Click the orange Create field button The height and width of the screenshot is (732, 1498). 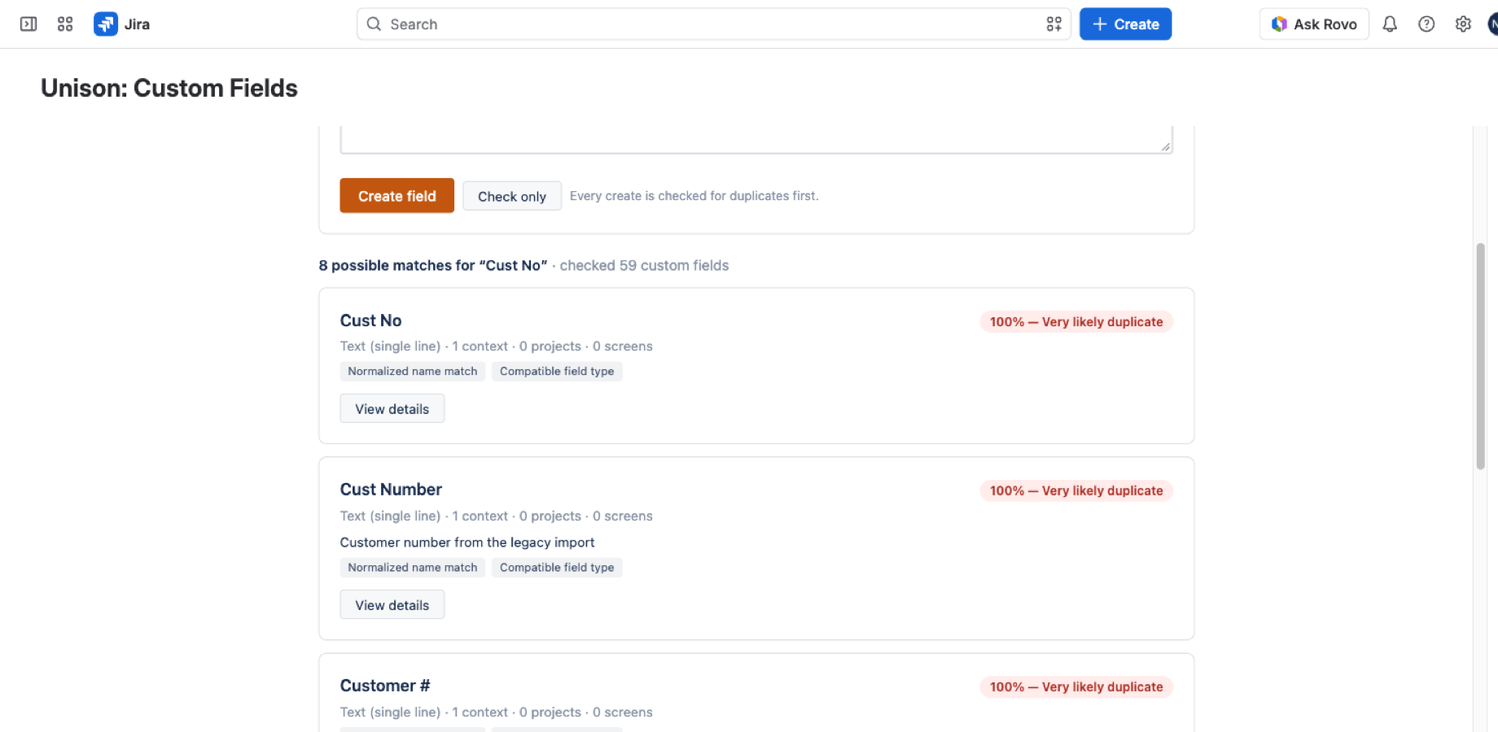396,196
